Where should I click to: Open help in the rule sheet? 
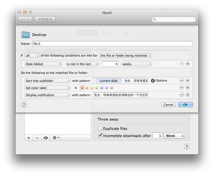tap(24, 105)
